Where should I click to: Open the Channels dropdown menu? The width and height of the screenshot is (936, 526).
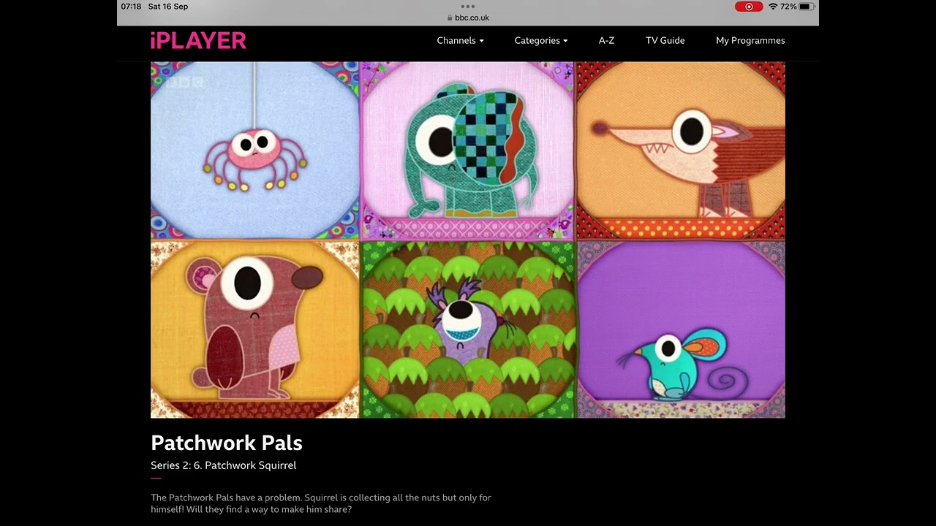pos(460,41)
